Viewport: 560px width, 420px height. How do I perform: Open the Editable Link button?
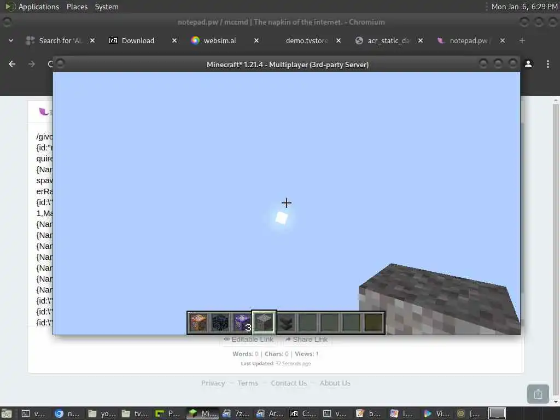(x=249, y=339)
